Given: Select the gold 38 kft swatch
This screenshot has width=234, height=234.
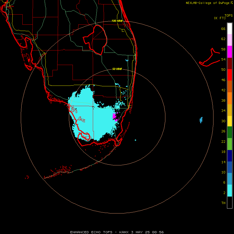Looking at the screenshot, I should pyautogui.click(x=230, y=110).
